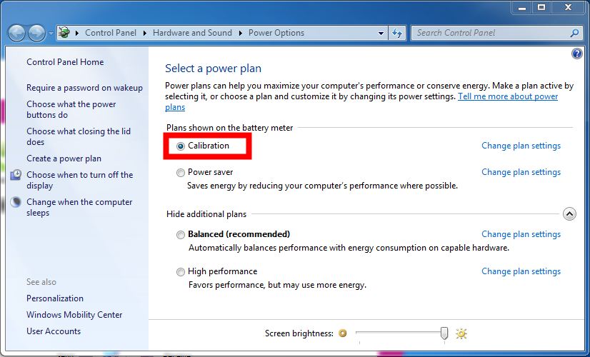This screenshot has width=590, height=357.
Task: Open the Power Options help icon
Action: pos(577,54)
